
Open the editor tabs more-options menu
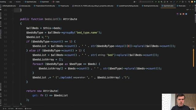(193, 6)
